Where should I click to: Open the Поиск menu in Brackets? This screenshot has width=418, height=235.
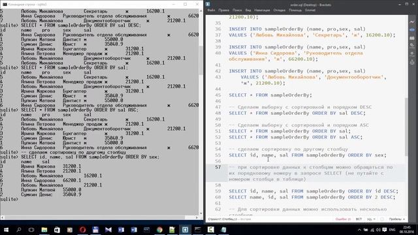pyautogui.click(x=237, y=10)
